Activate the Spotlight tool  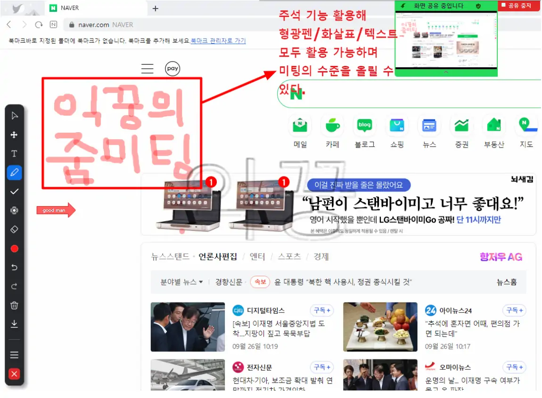coord(14,210)
